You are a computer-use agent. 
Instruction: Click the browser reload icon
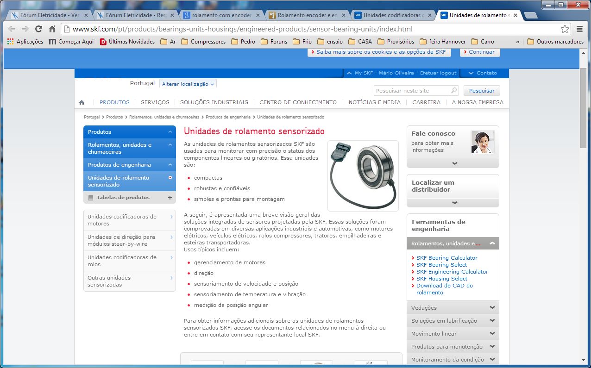(39, 29)
